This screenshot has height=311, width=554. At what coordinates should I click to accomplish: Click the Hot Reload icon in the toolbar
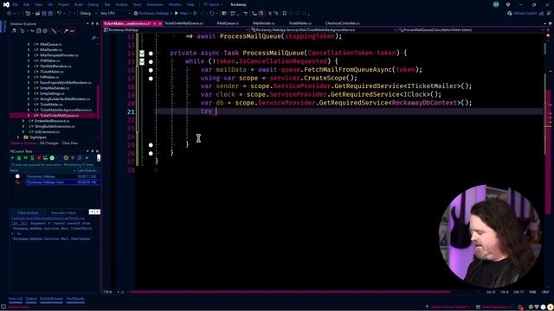coord(211,14)
